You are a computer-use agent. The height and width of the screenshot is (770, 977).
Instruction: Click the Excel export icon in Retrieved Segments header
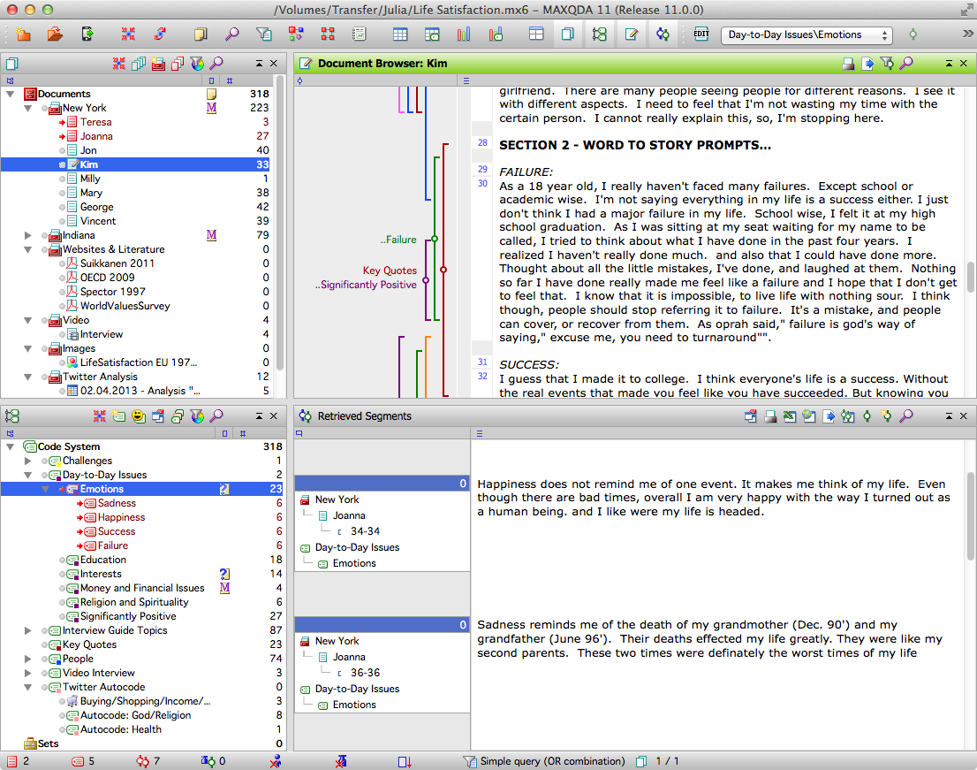[790, 415]
